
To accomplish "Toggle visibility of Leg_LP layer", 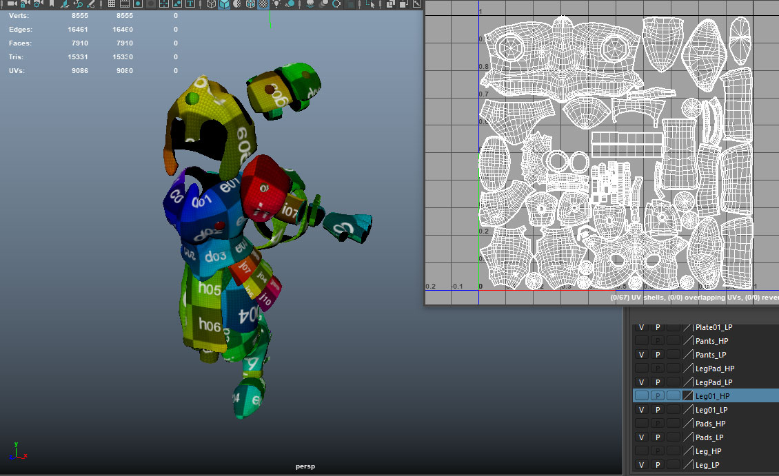I will (x=641, y=465).
